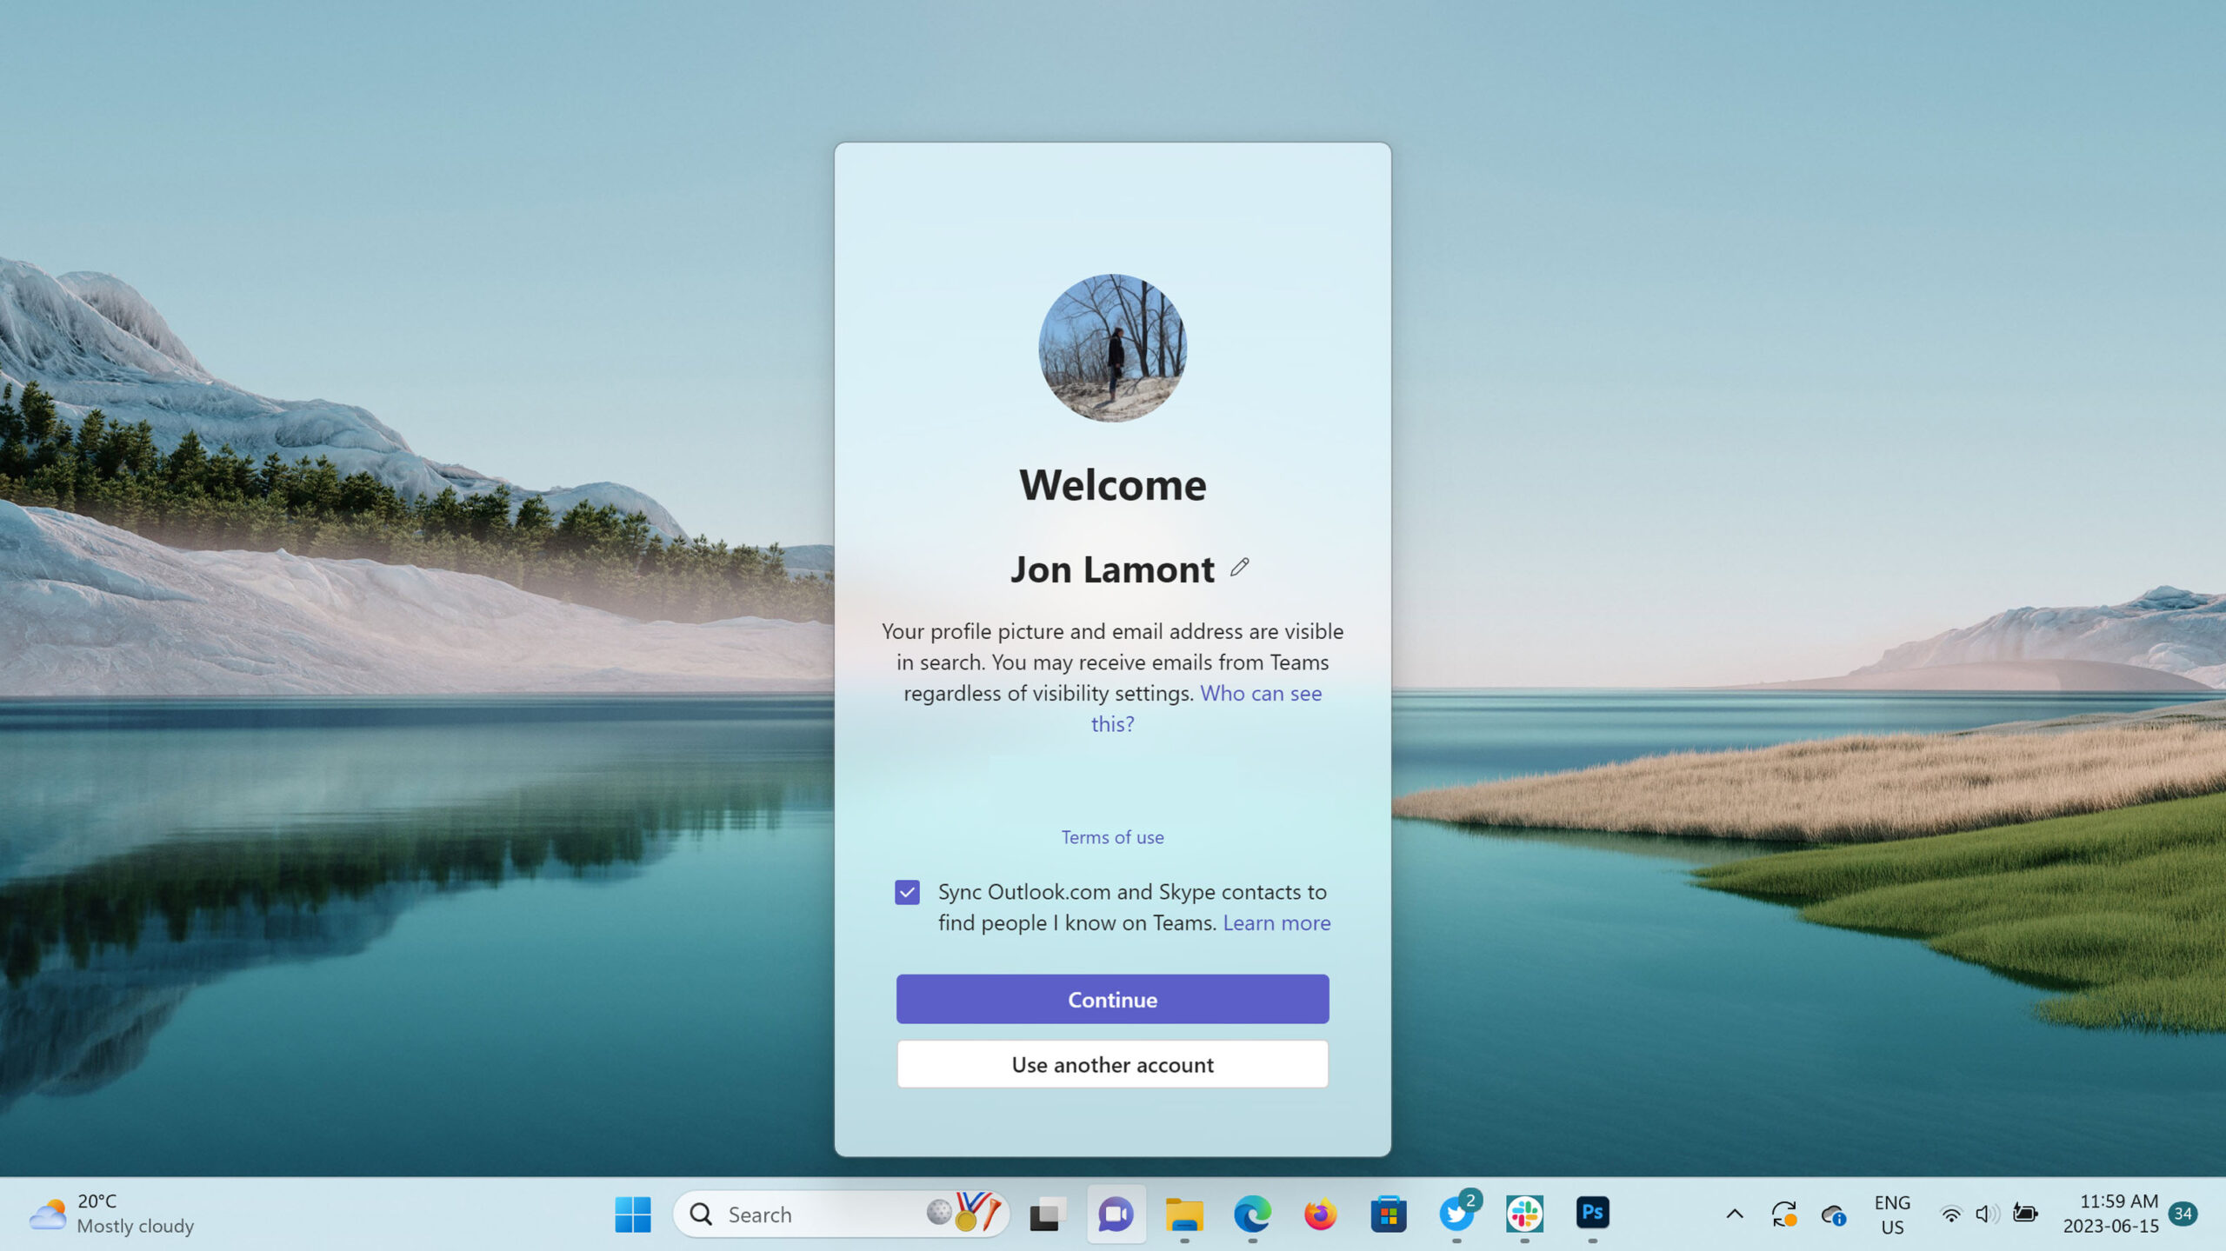Uncheck Sync Outlook.com and Skype contacts checkbox
The height and width of the screenshot is (1251, 2226).
(x=907, y=892)
